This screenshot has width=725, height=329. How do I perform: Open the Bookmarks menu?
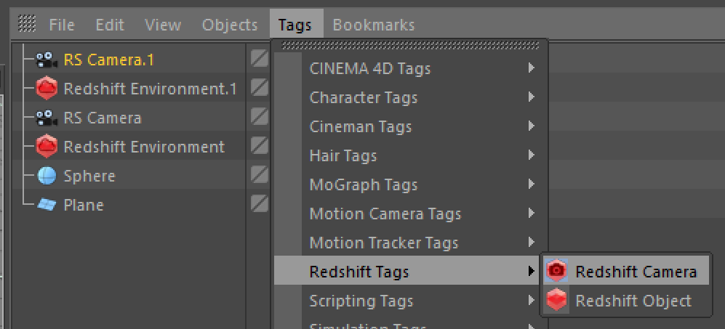[374, 25]
